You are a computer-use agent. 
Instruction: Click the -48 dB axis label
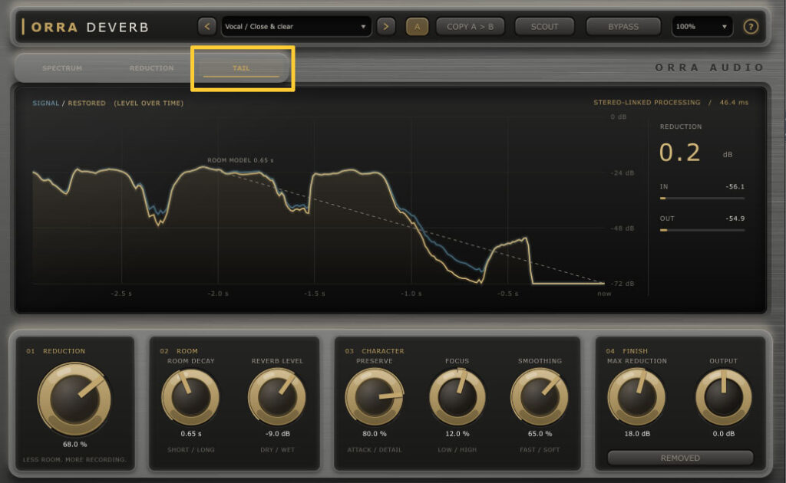622,228
